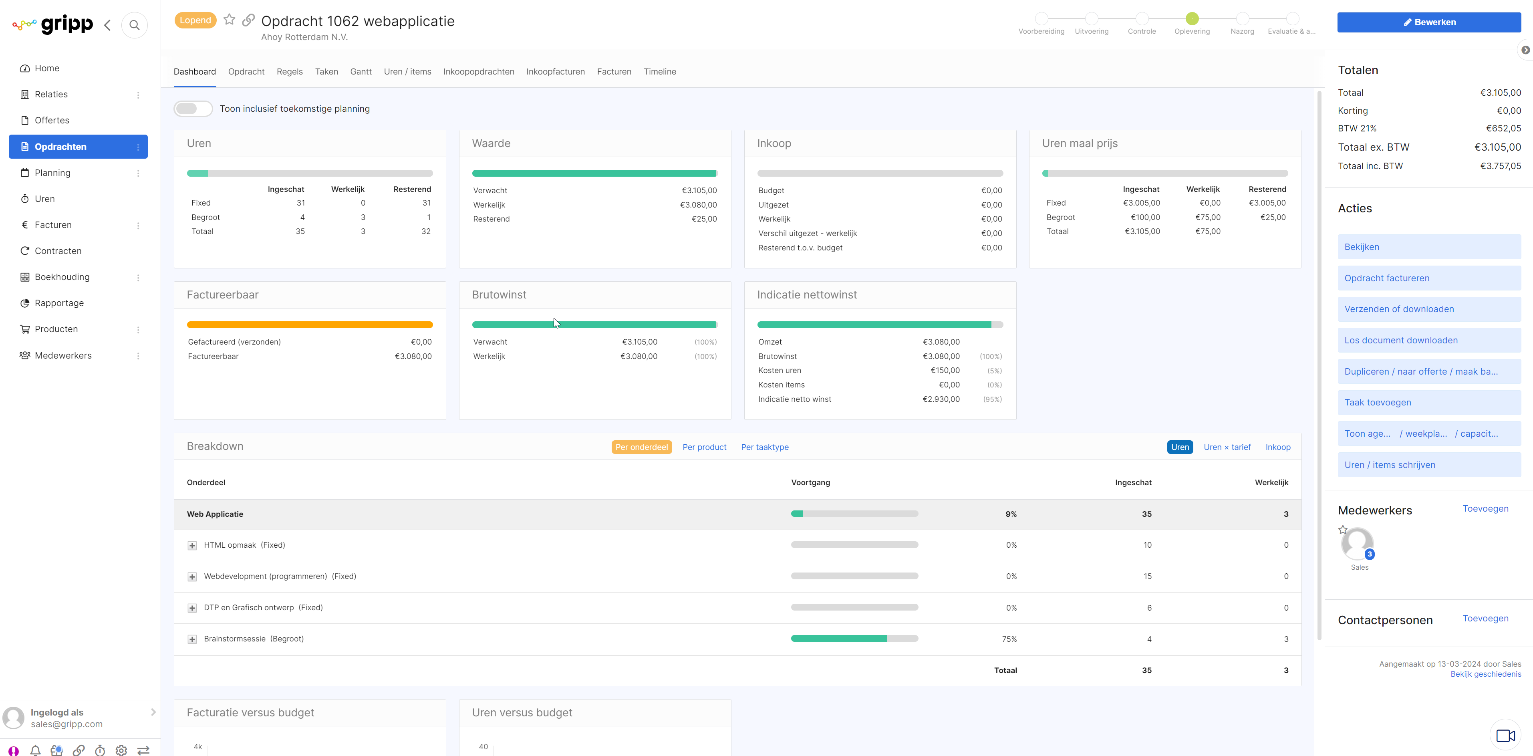Open search with the magnifier icon
The width and height of the screenshot is (1533, 756).
pos(135,25)
